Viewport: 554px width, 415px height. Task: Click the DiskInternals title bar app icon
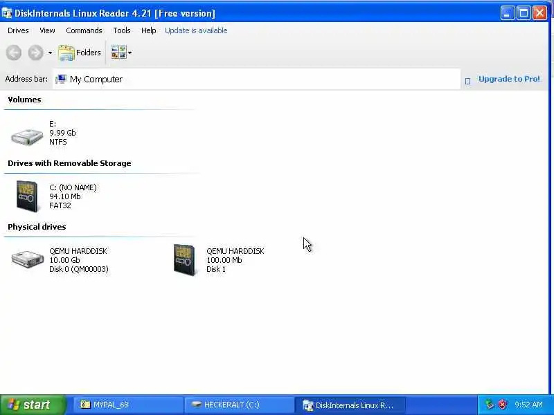tap(7, 13)
